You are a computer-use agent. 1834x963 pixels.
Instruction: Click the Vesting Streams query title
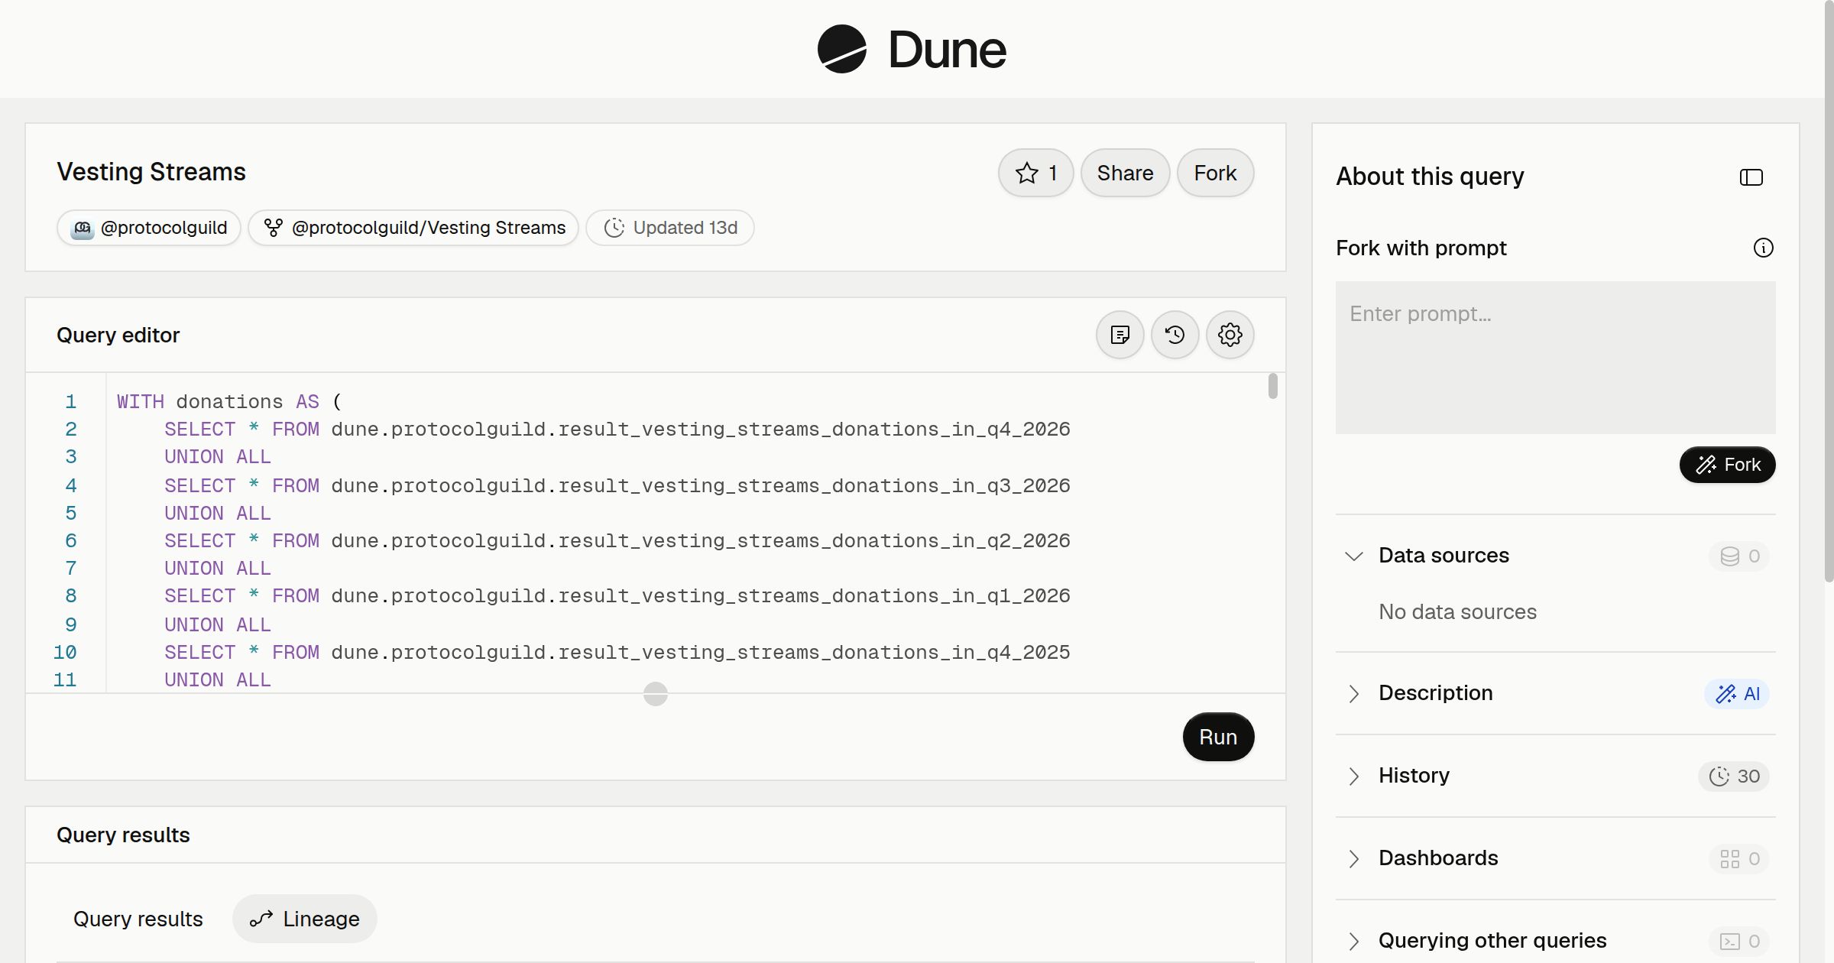(151, 172)
